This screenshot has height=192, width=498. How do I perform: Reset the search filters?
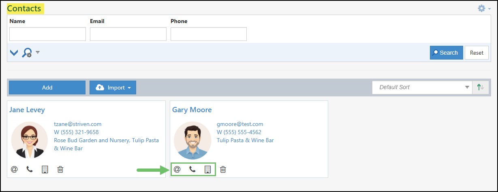(x=477, y=53)
